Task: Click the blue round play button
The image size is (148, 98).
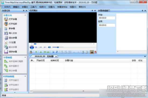Action: click(x=32, y=47)
